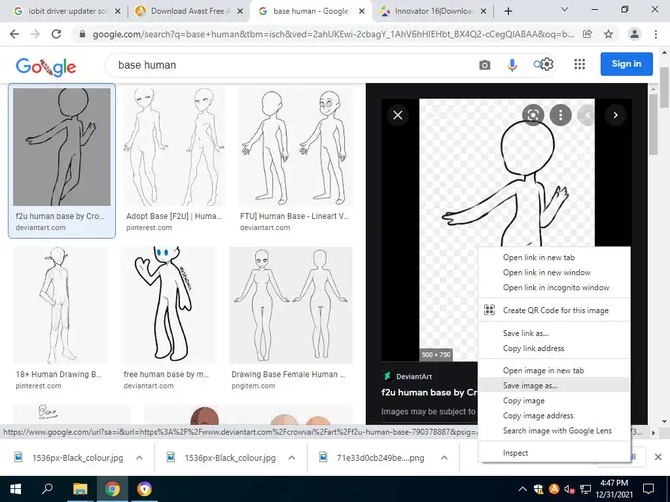This screenshot has height=502, width=670.
Task: Share this page via the address bar icon
Action: [x=588, y=34]
